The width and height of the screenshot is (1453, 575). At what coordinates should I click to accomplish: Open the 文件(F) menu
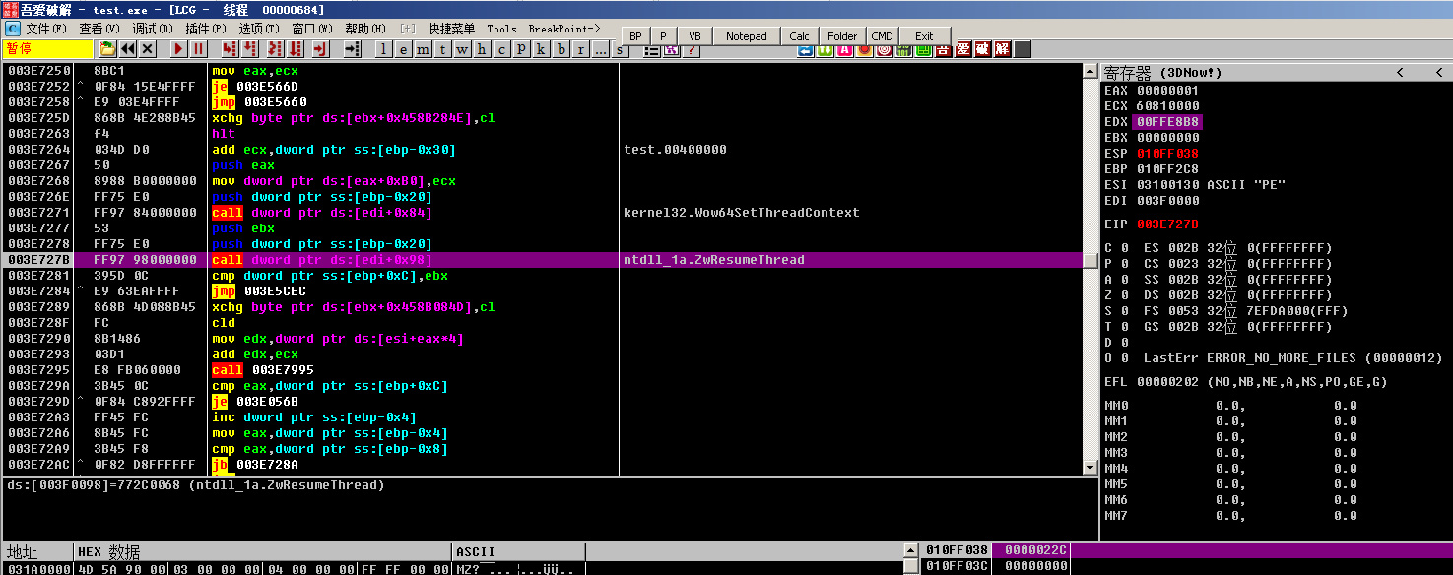click(x=46, y=29)
